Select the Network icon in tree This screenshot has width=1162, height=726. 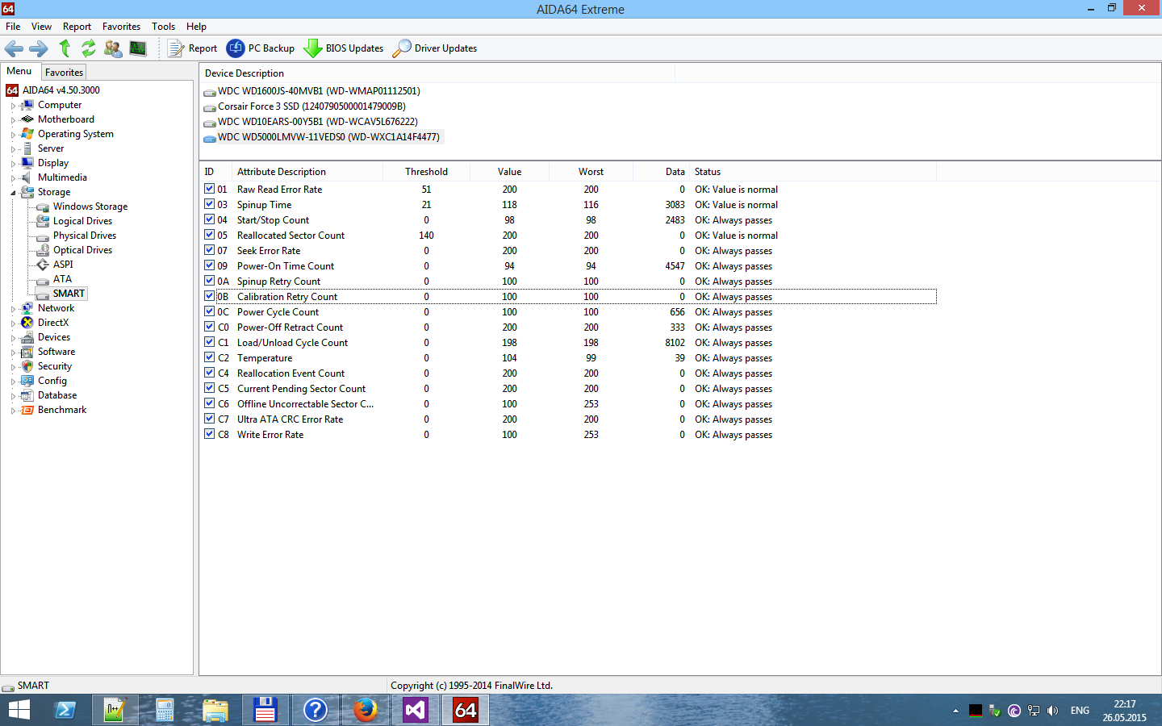pos(27,308)
